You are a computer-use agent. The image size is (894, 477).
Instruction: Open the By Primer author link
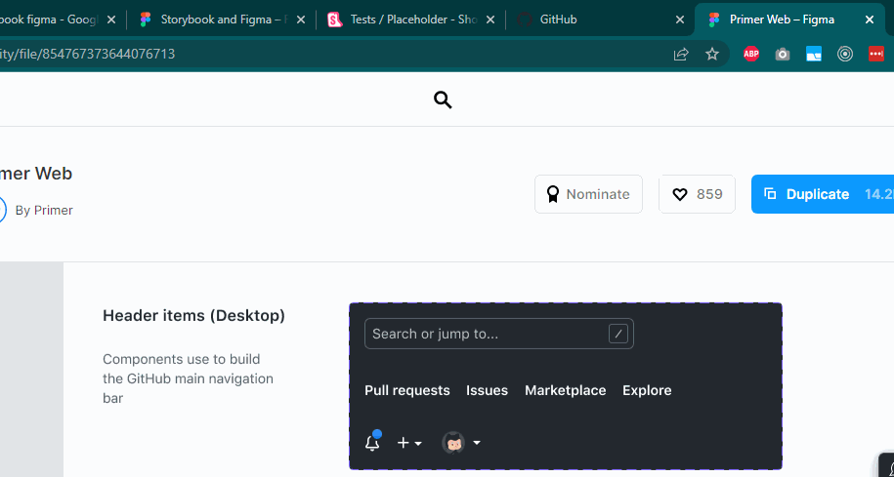coord(44,210)
